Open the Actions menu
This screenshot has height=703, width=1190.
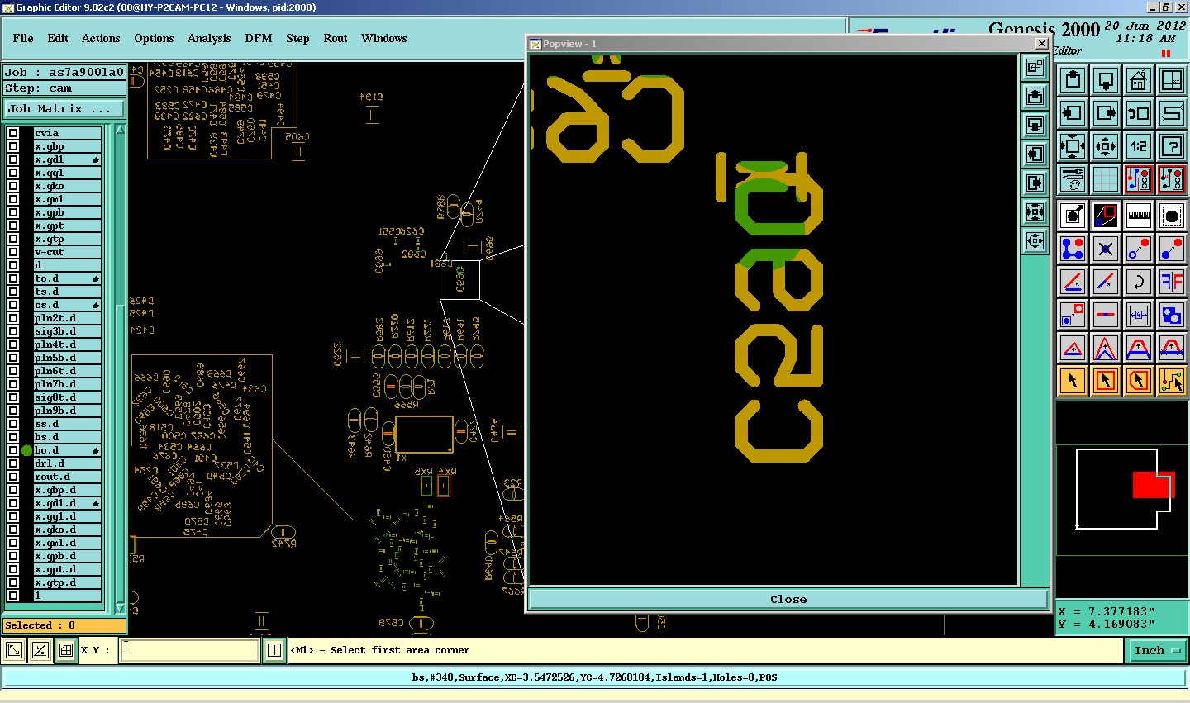pos(101,38)
